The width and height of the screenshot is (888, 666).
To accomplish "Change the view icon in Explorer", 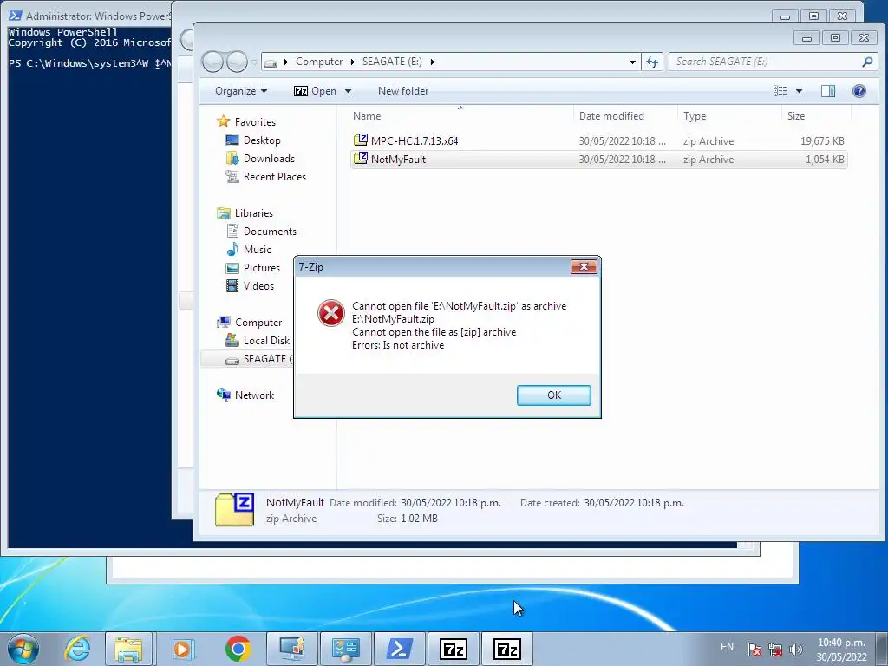I will [x=780, y=90].
